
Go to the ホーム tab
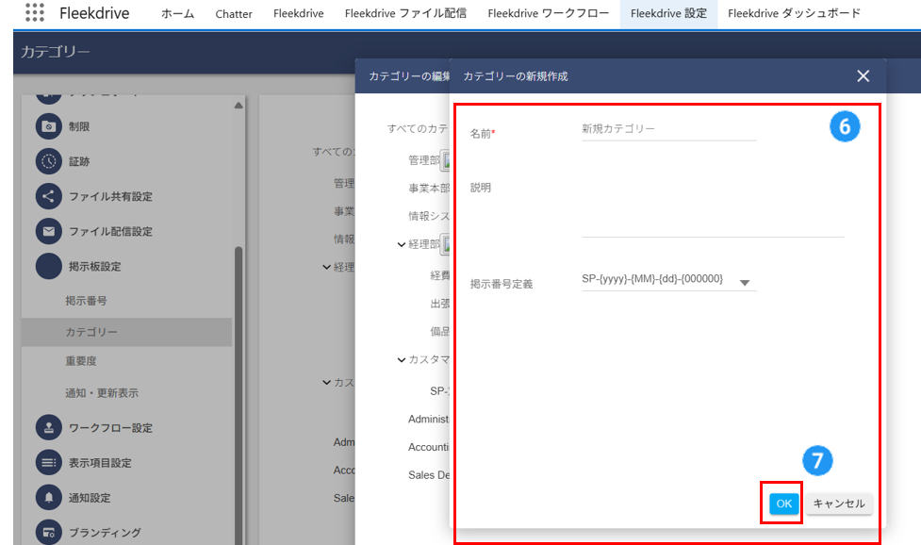177,13
